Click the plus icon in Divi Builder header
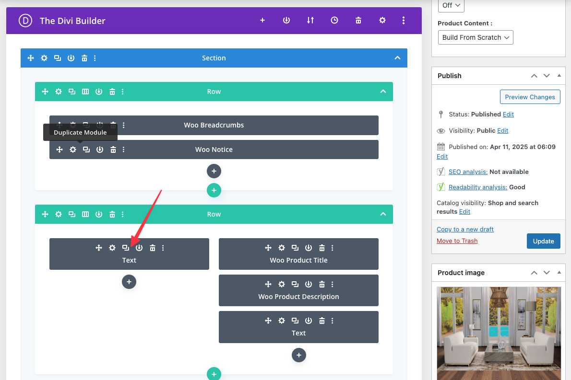 262,20
